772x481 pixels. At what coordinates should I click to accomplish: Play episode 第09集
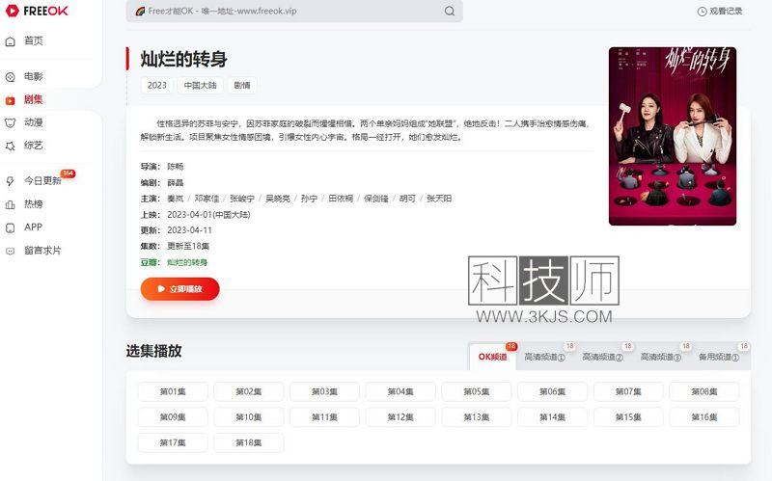173,417
